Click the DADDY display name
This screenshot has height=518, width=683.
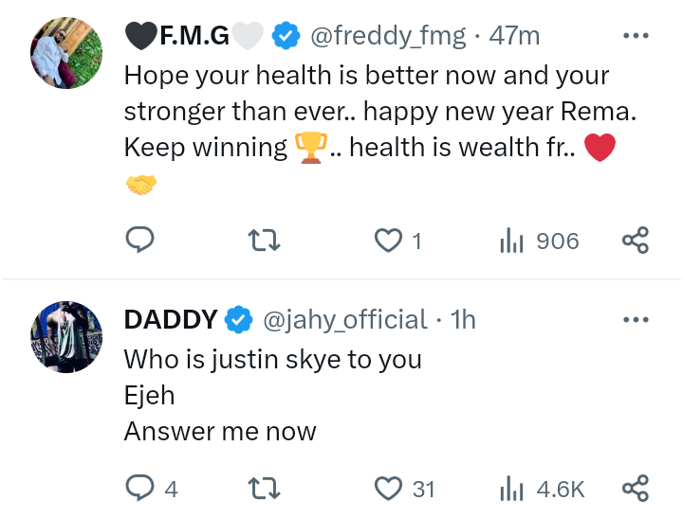point(171,320)
